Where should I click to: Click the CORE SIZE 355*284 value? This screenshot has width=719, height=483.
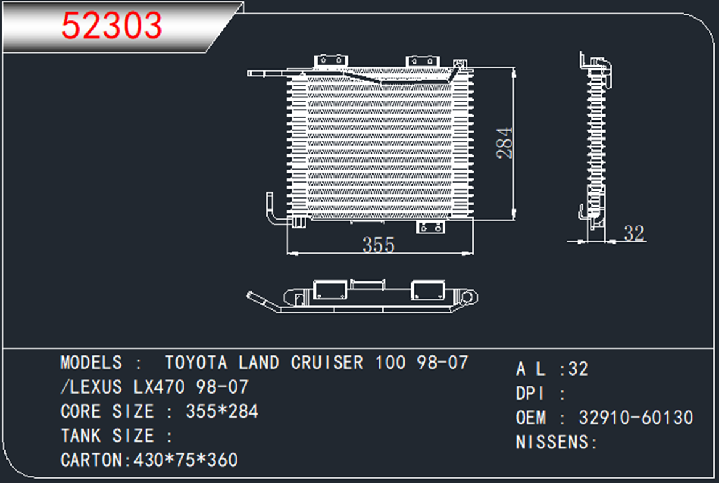221,411
